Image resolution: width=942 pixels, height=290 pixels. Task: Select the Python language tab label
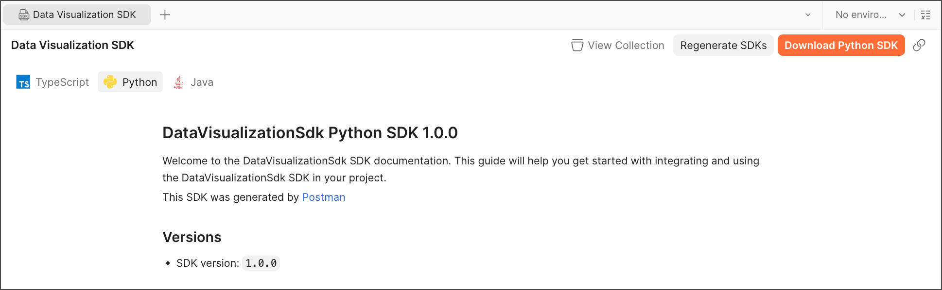tap(140, 82)
